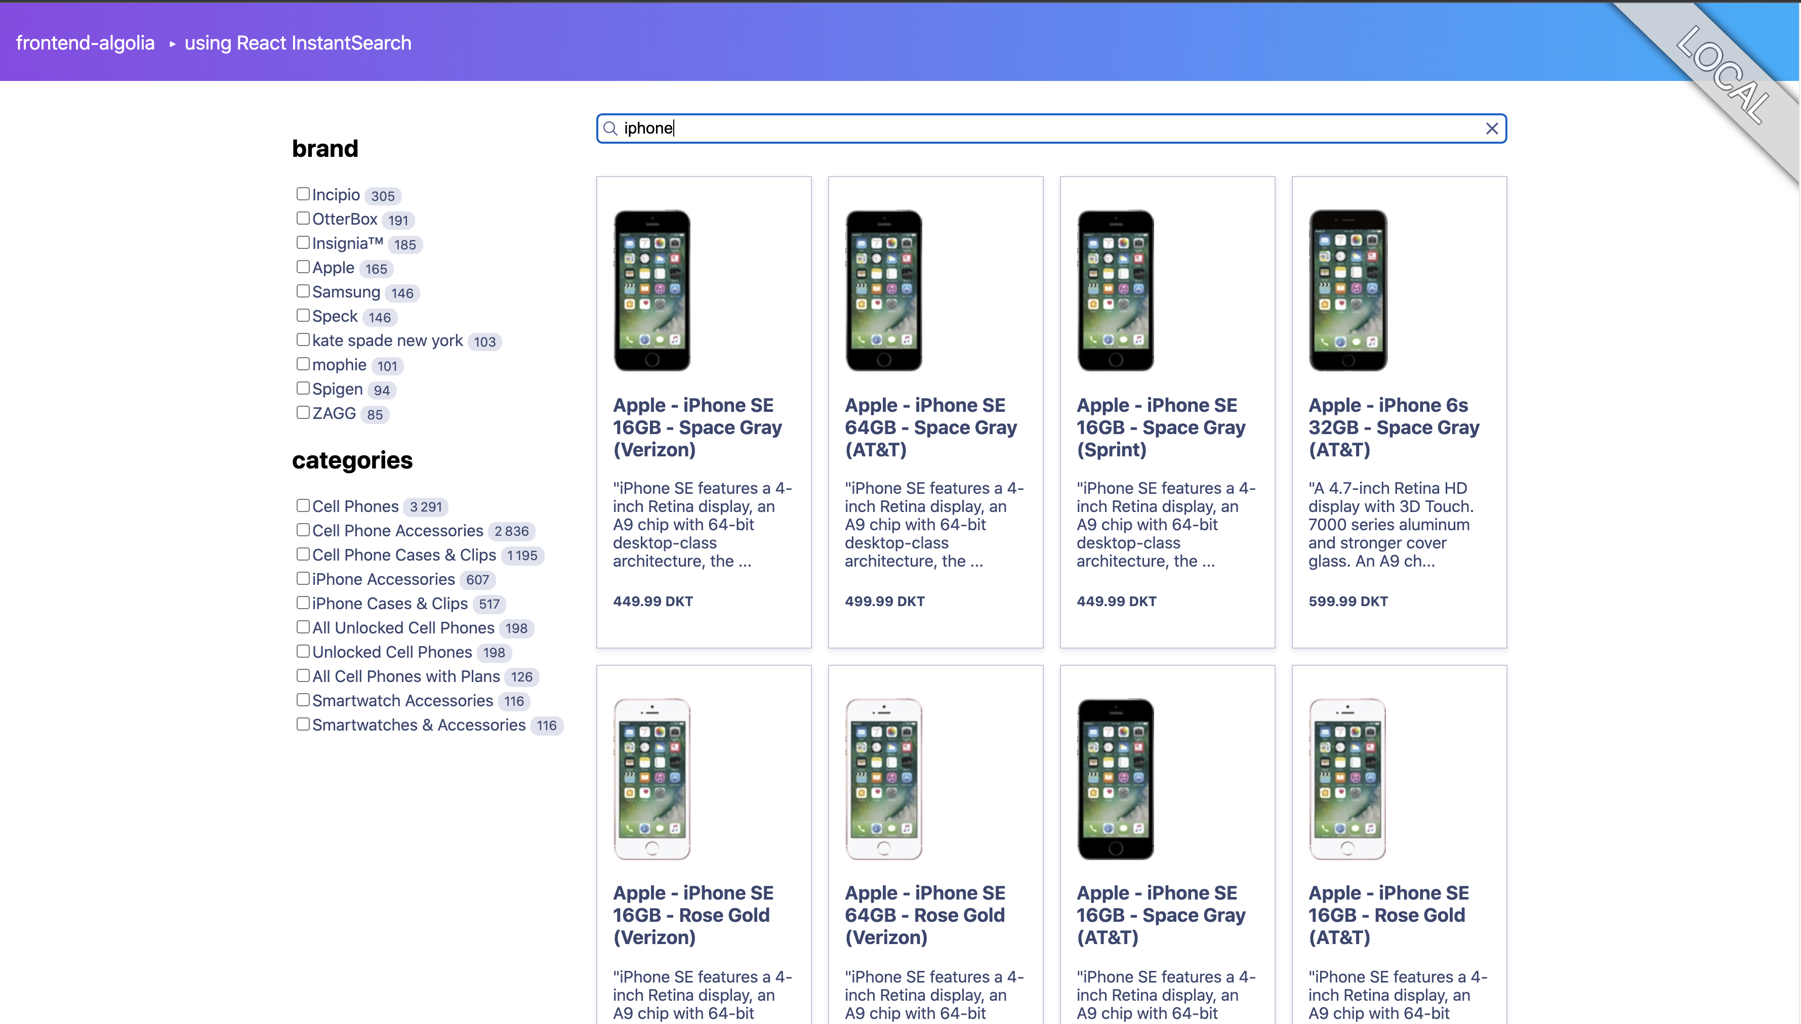
Task: Check Unlocked Cell Phones category
Action: pyautogui.click(x=303, y=651)
